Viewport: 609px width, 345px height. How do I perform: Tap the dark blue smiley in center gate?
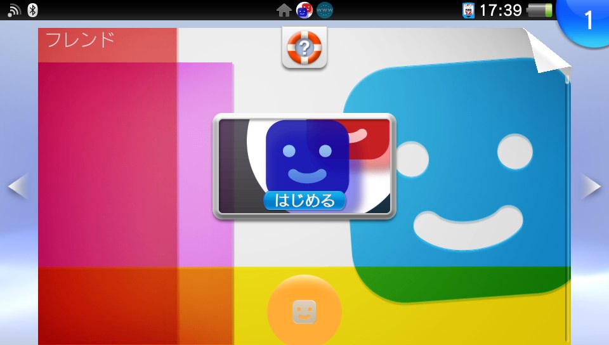(306, 157)
